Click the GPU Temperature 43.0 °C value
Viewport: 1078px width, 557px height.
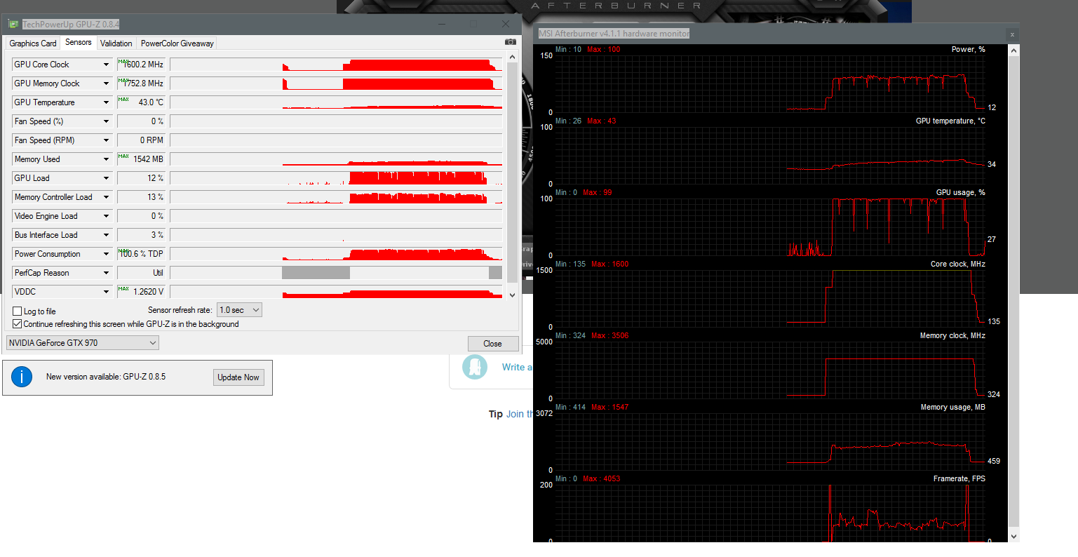[141, 102]
